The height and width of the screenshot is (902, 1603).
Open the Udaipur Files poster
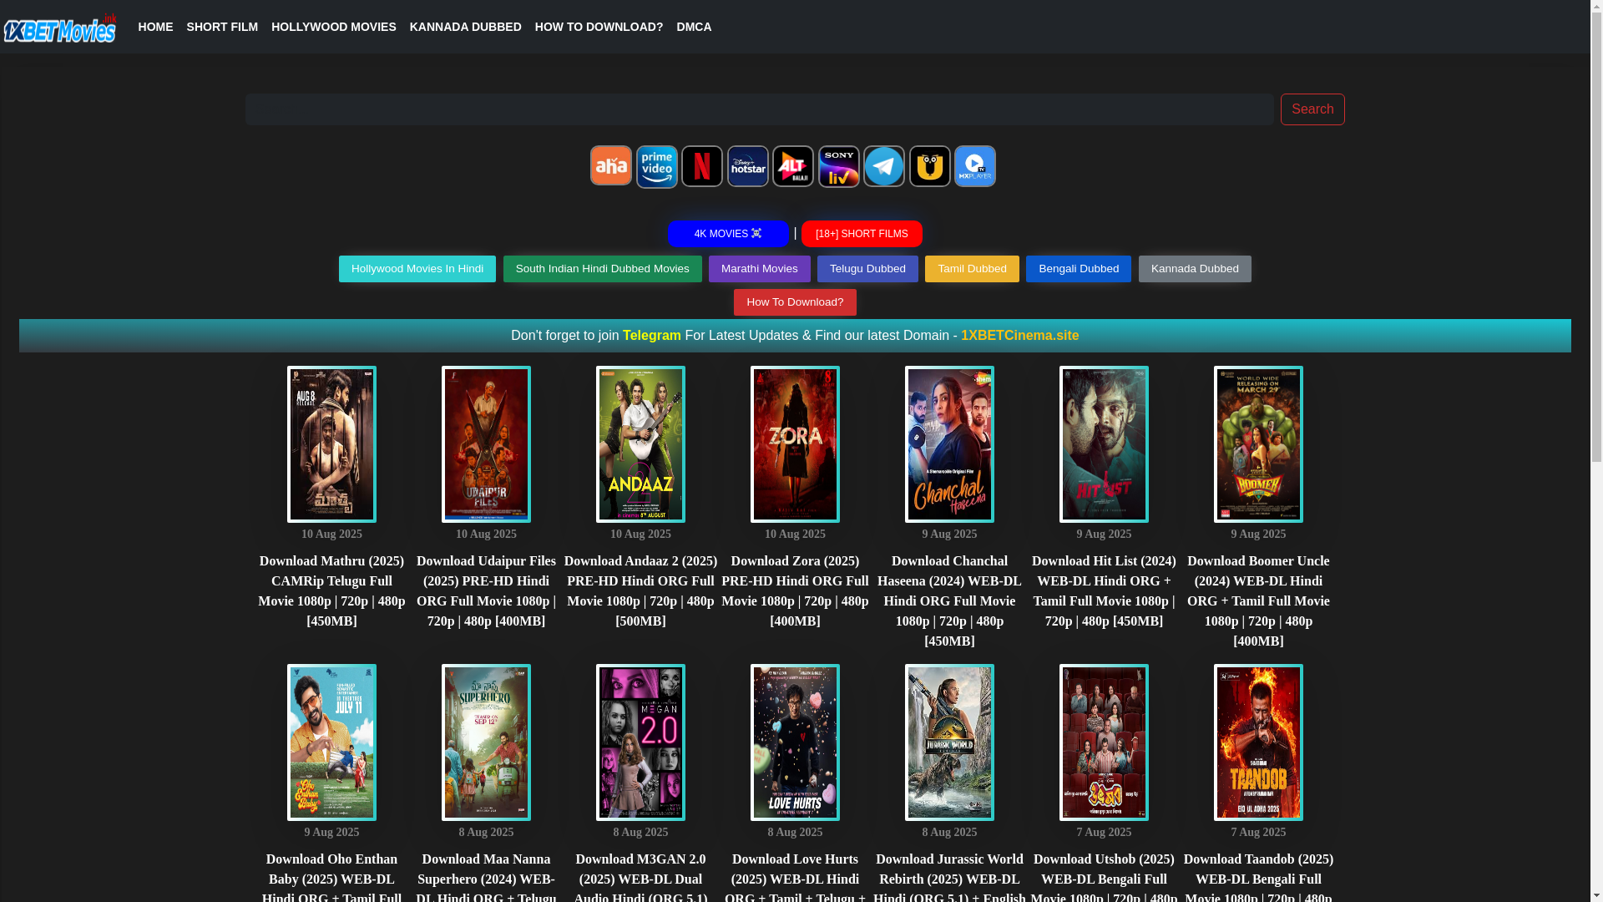pos(486,444)
